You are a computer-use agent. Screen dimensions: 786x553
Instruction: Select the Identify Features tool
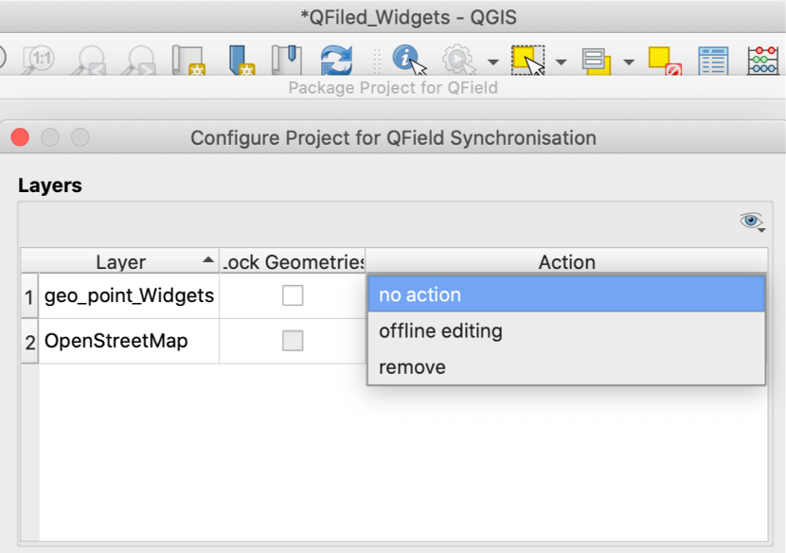tap(408, 60)
